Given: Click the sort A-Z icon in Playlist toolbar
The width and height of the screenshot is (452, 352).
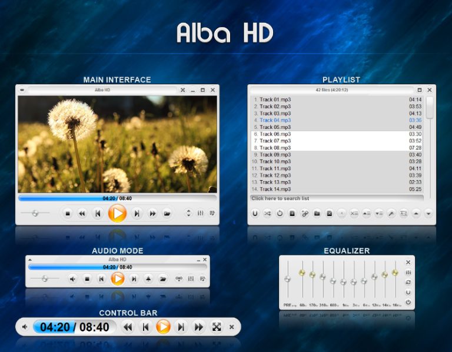Looking at the screenshot, I should pos(404,213).
